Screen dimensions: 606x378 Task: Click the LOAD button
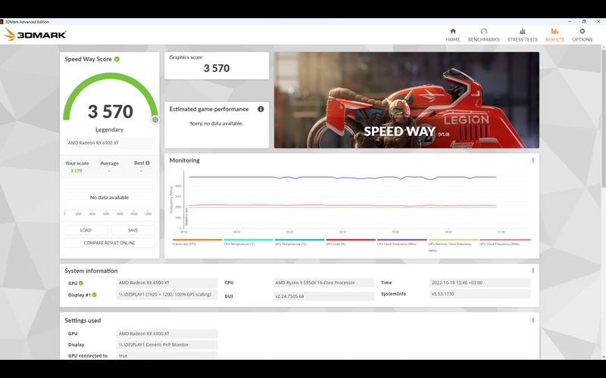tap(86, 231)
